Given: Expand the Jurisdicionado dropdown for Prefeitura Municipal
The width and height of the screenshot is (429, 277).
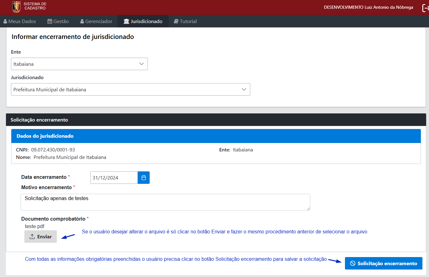Looking at the screenshot, I should tap(131, 89).
